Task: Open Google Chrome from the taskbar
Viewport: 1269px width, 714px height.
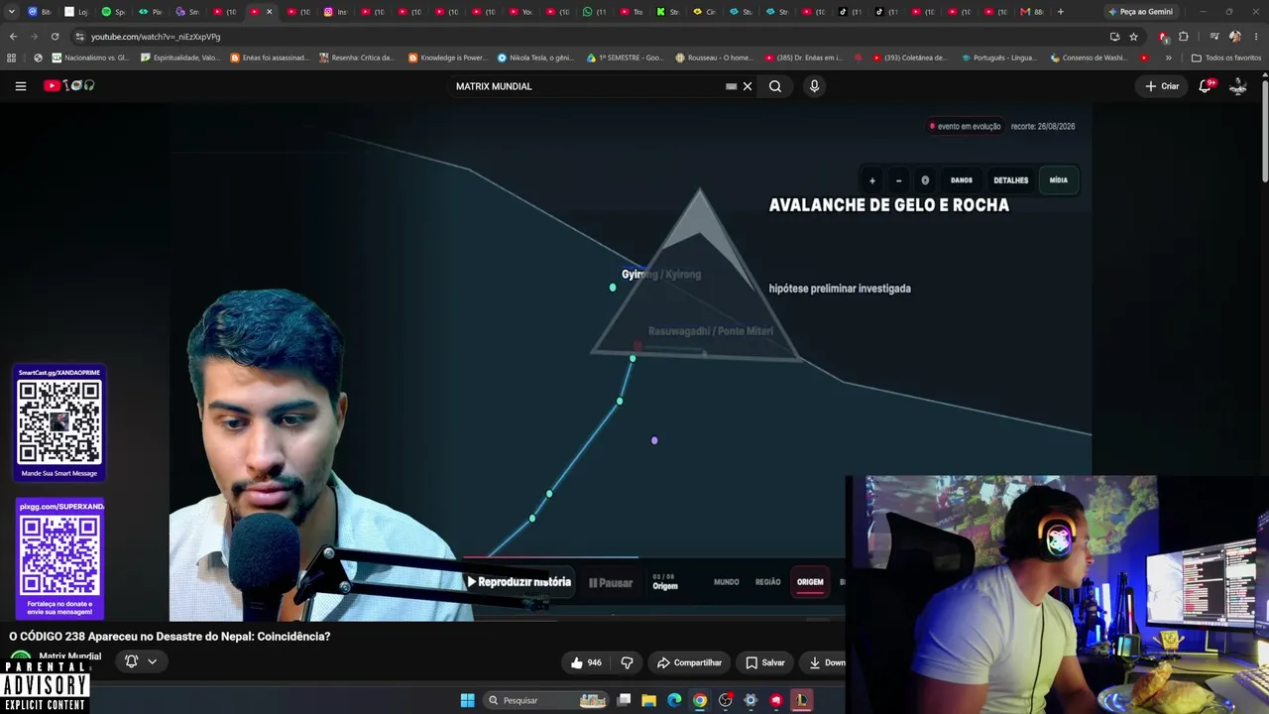Action: click(x=700, y=700)
